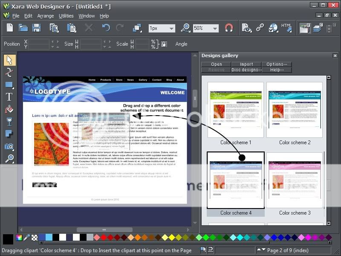
Task: Select the pink Color scheme 3 thumbnail
Action: (295, 180)
